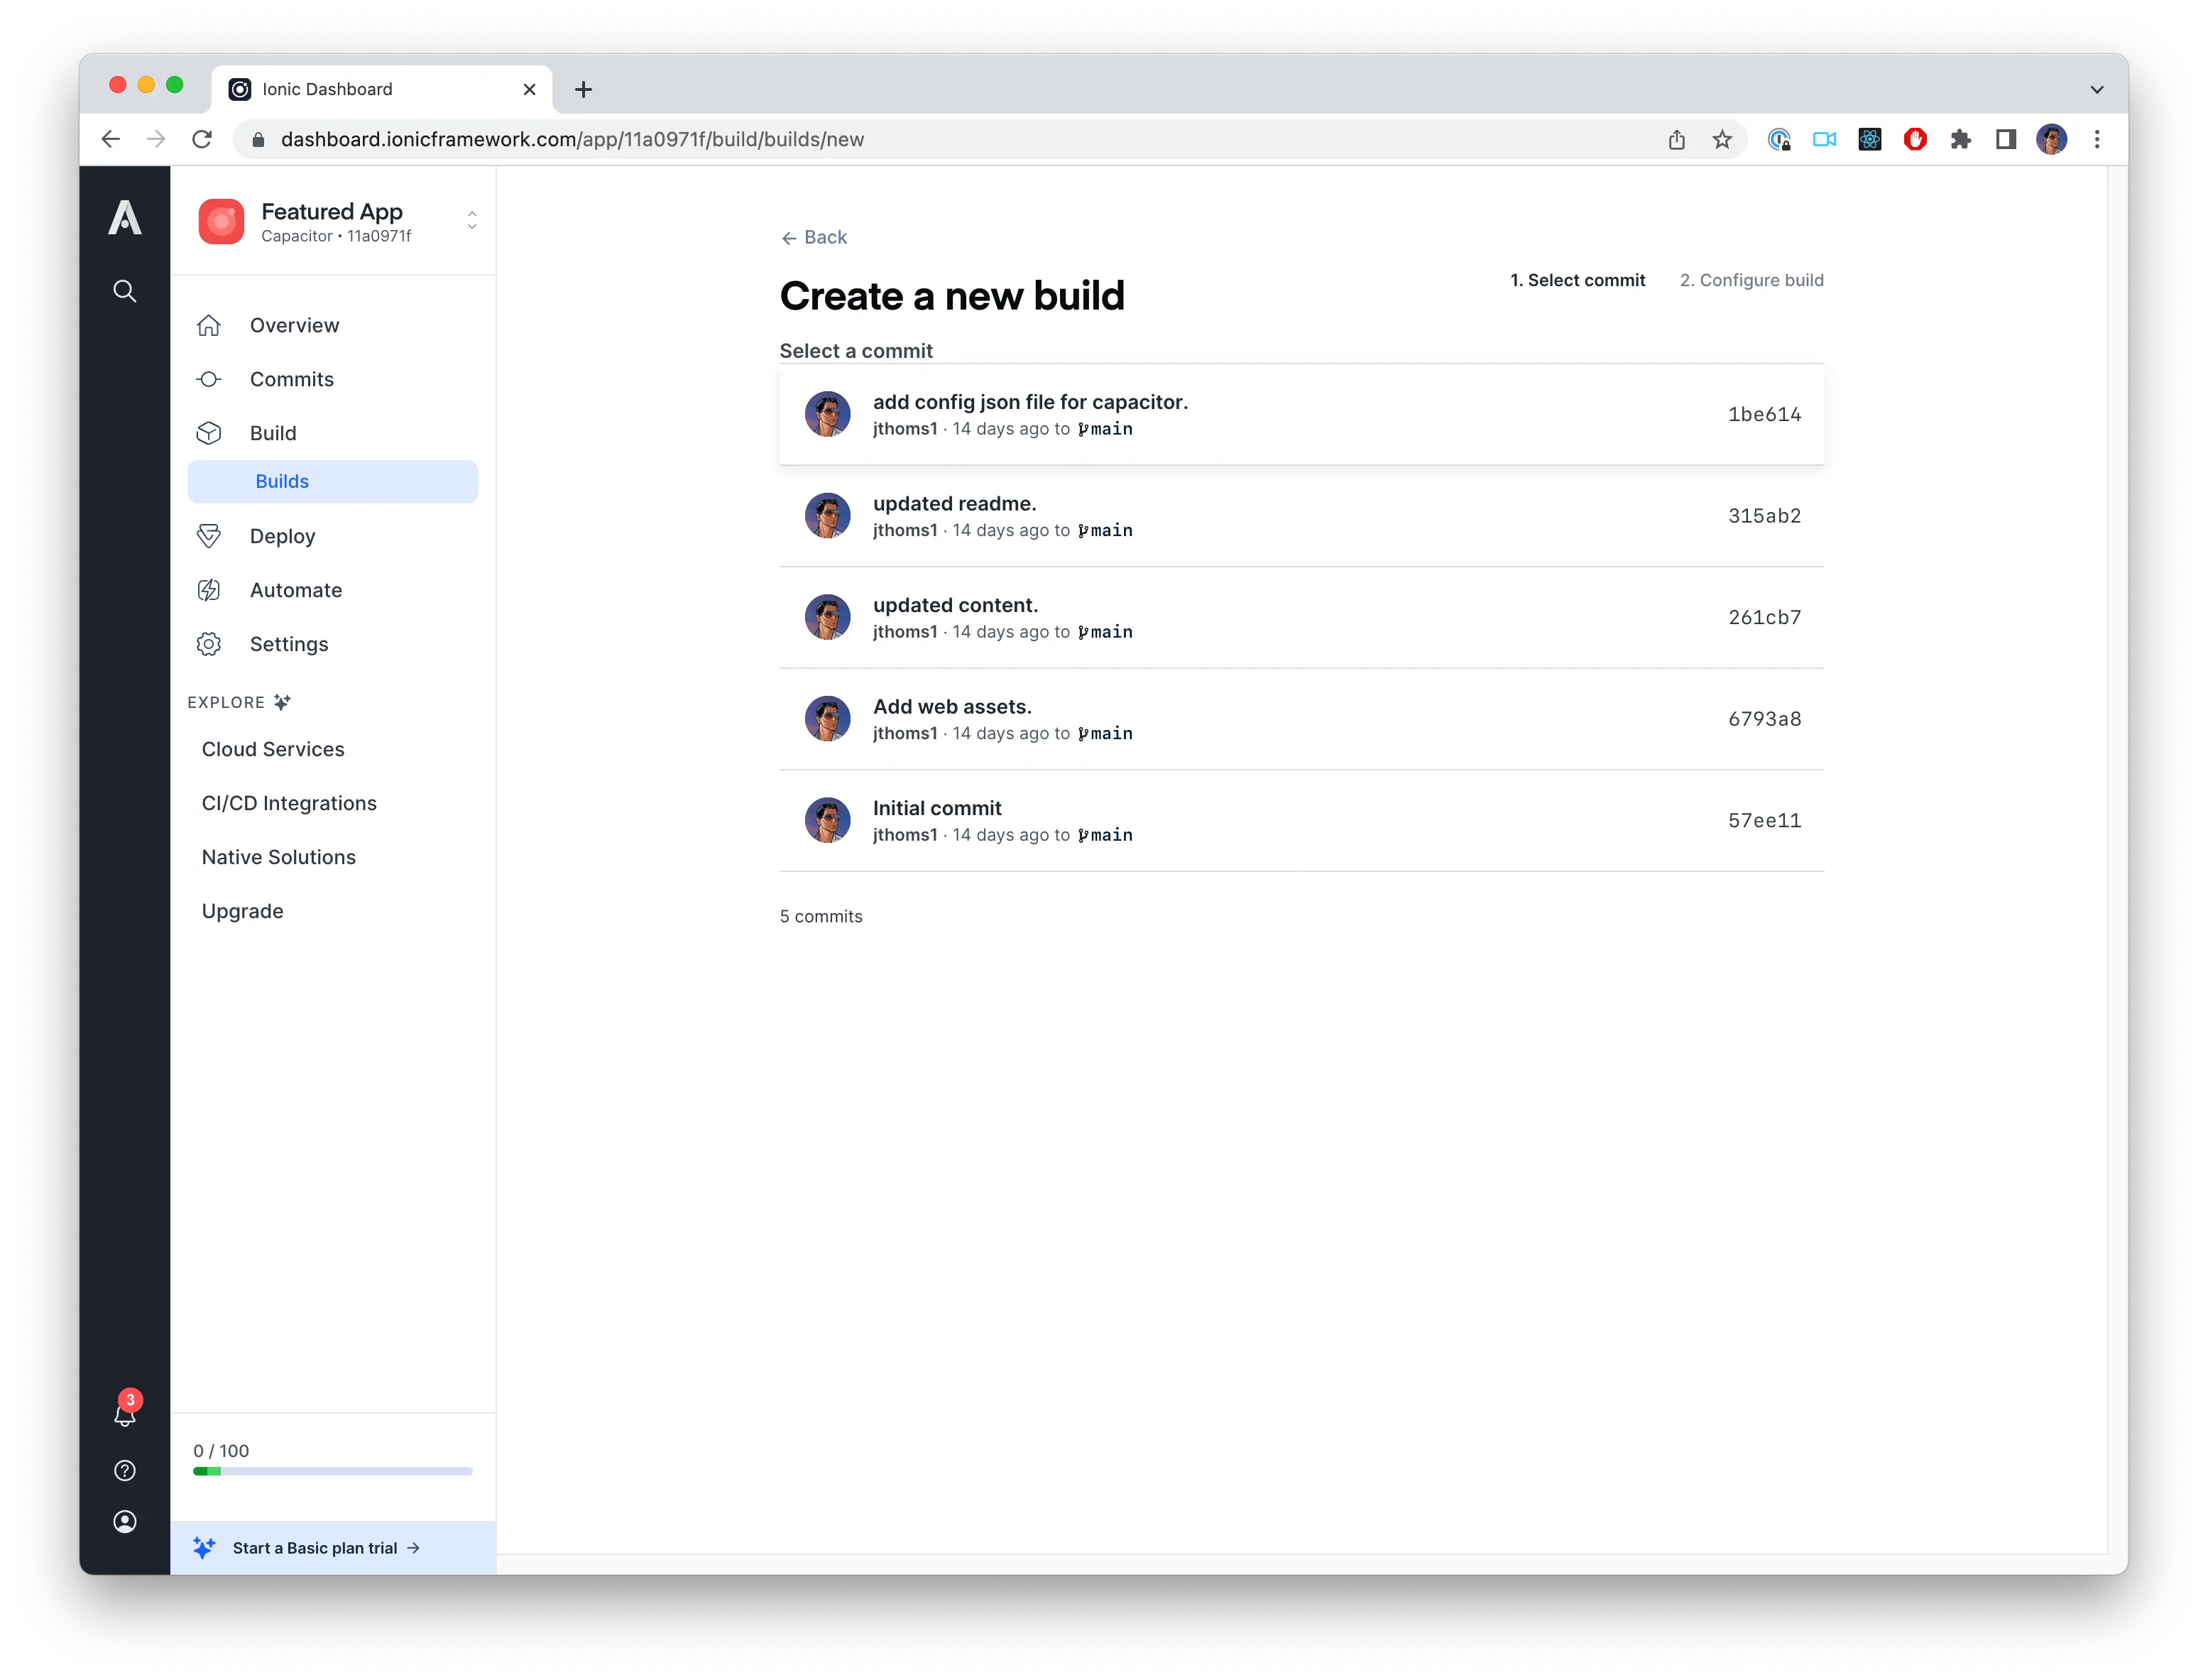
Task: Open the user account icon in sidebar
Action: [x=124, y=1521]
